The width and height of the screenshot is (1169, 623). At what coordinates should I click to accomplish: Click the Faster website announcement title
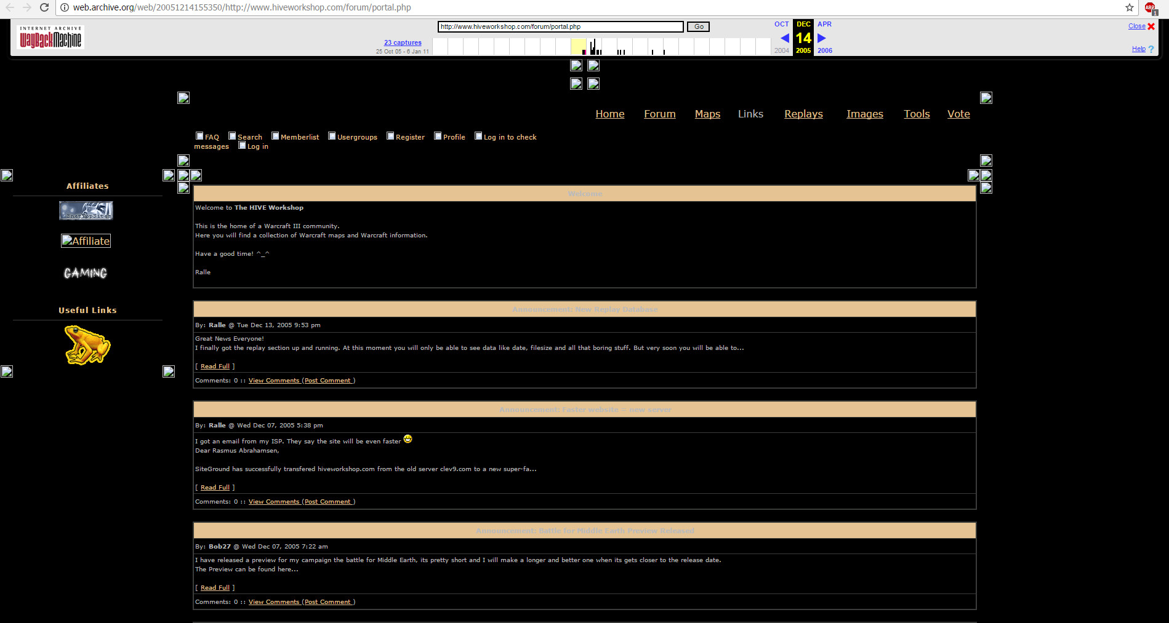[x=585, y=410]
